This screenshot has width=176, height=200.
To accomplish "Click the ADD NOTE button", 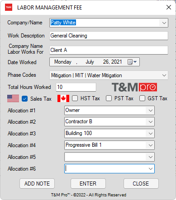I will pos(37,184).
